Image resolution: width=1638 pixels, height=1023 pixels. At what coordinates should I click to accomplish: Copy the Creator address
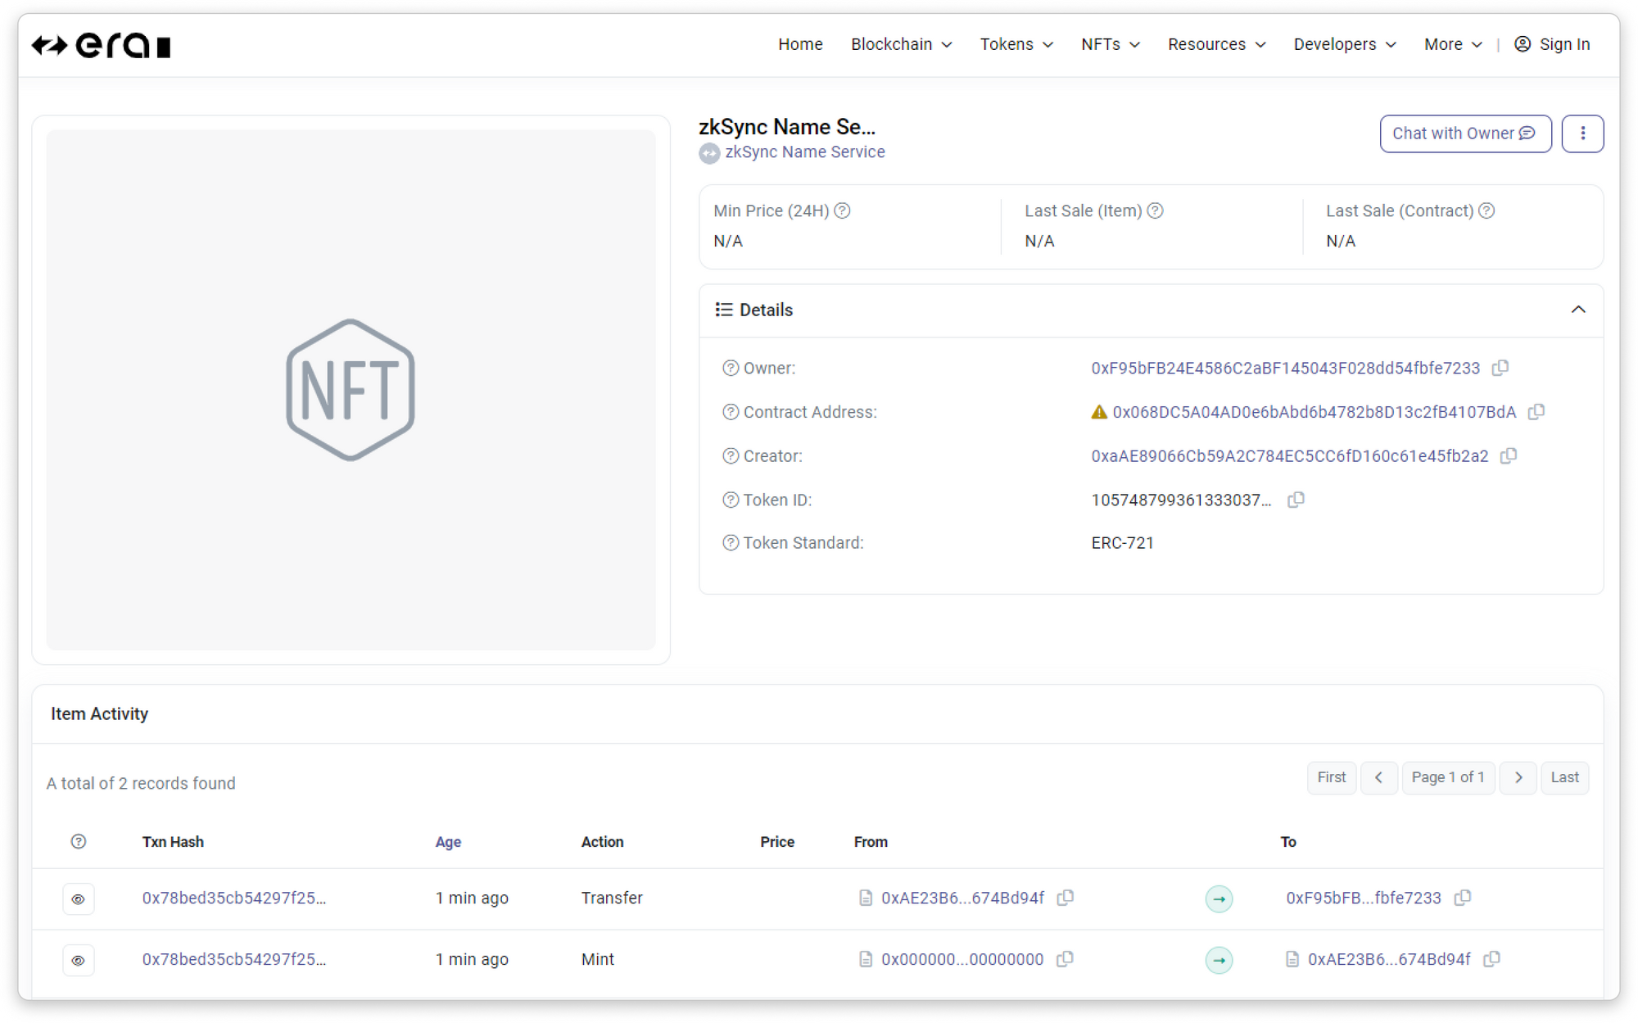[x=1509, y=455]
